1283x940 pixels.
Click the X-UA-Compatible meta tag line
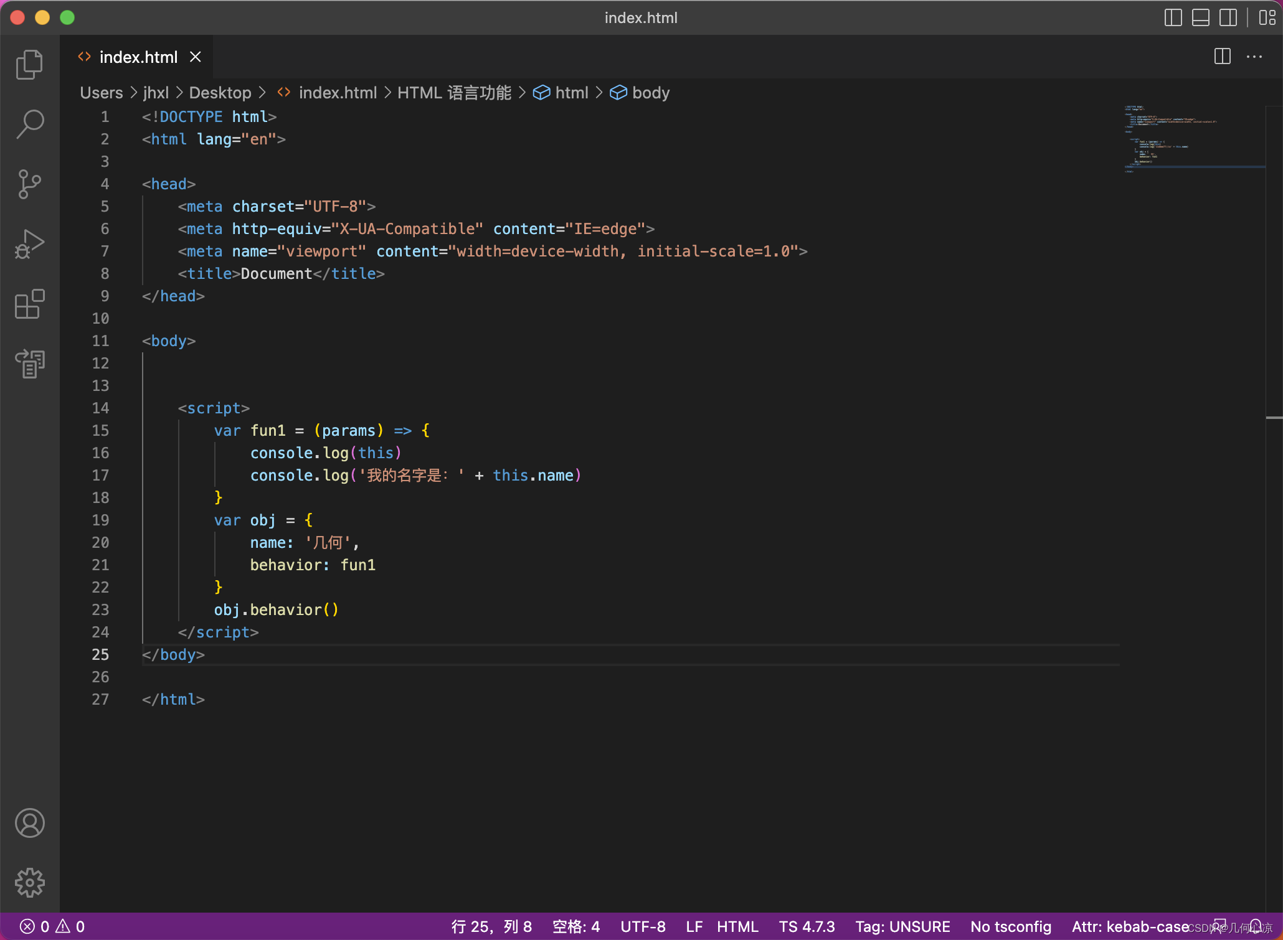pos(416,228)
